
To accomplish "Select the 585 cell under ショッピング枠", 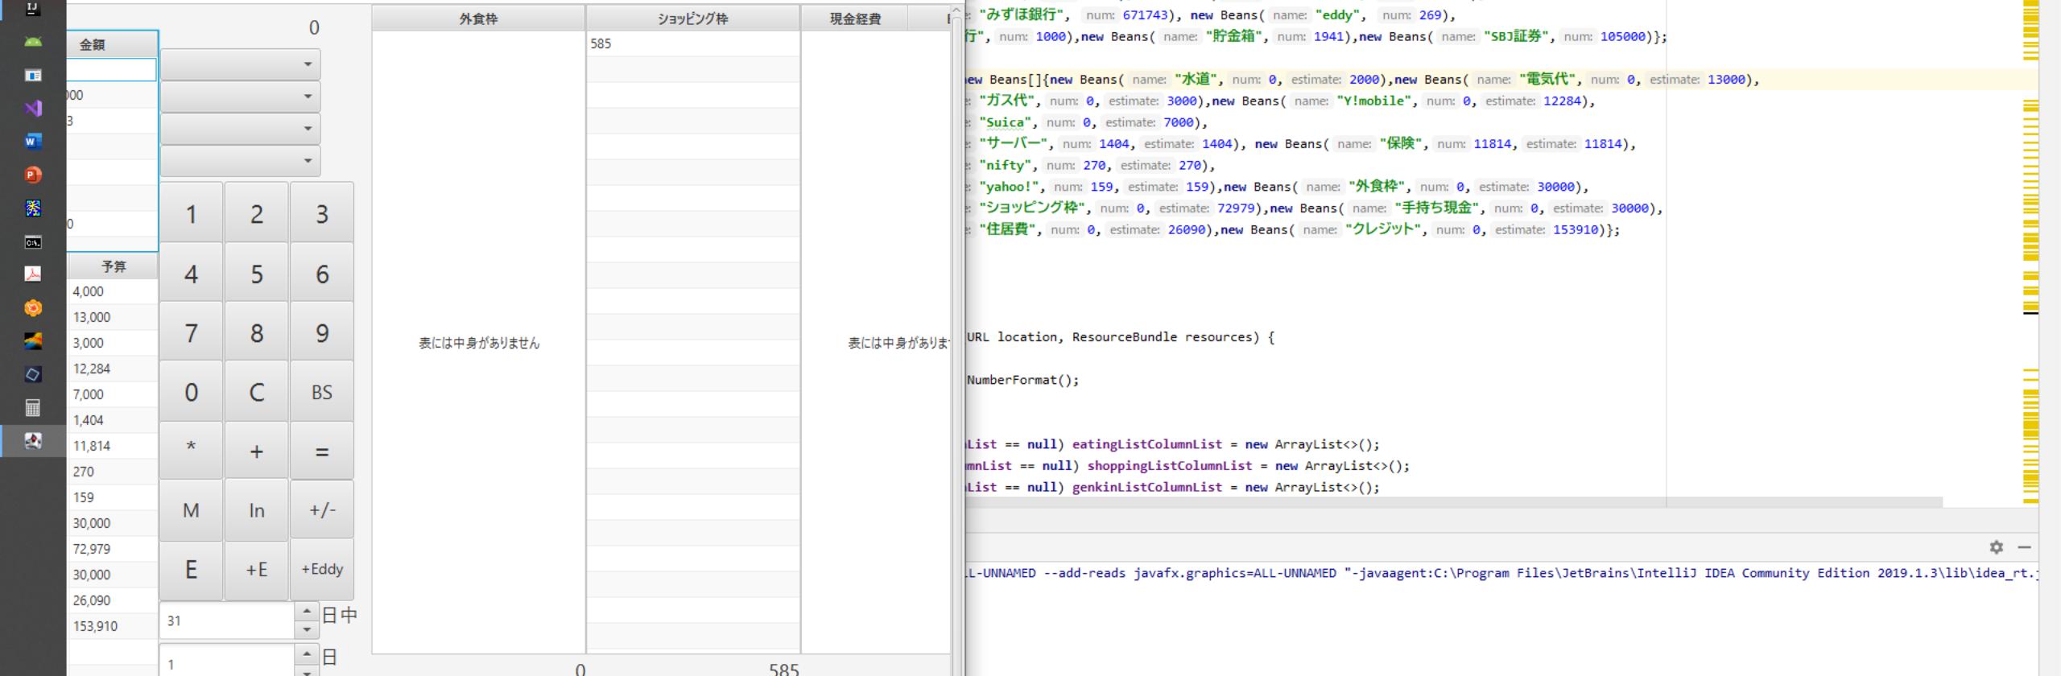I will 692,43.
